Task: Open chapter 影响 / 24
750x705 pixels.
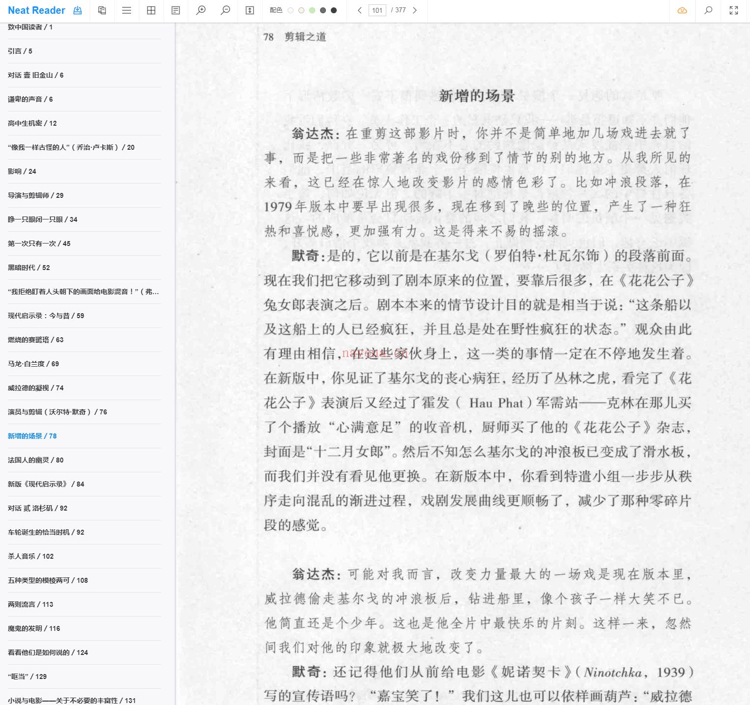Action: tap(22, 171)
